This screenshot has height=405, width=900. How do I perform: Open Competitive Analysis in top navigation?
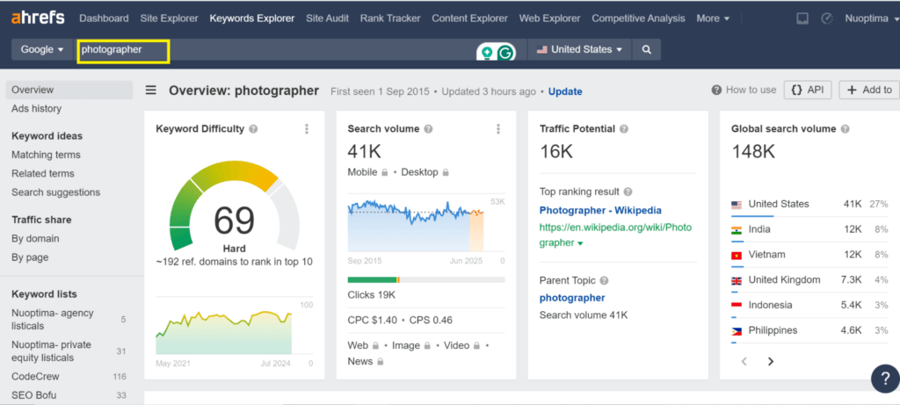pyautogui.click(x=638, y=18)
